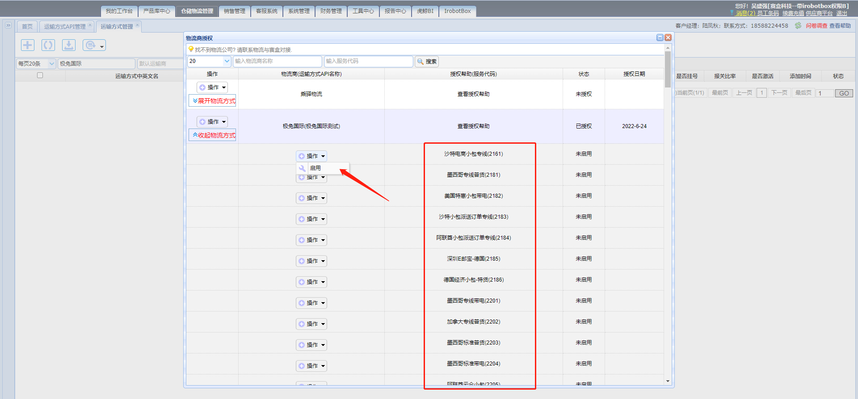858x399 pixels.
Task: Close the 运输方式管理 tab
Action: tap(137, 25)
